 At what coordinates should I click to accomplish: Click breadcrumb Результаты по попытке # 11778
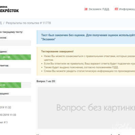[x=28, y=23]
